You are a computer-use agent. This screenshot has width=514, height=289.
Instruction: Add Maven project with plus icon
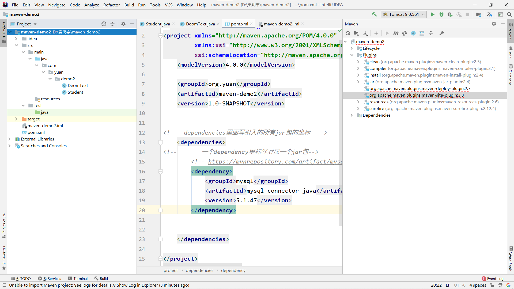coord(376,33)
